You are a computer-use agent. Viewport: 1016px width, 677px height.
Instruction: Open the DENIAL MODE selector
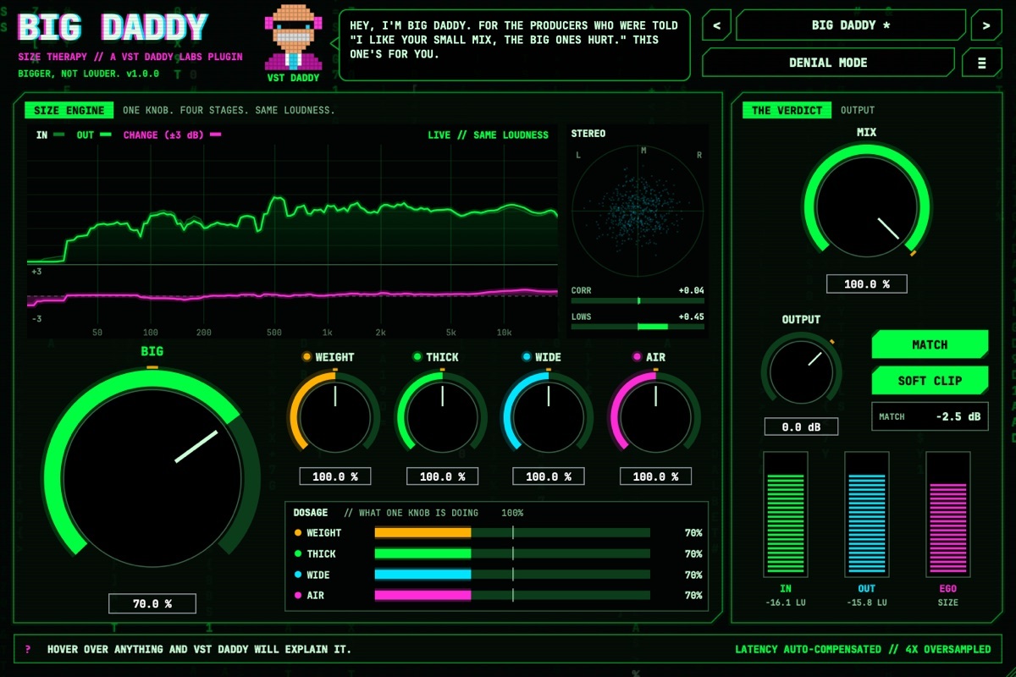828,63
